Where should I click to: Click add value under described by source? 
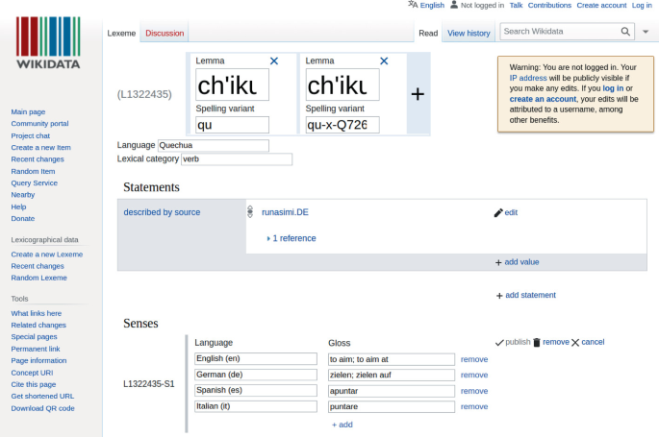click(521, 262)
